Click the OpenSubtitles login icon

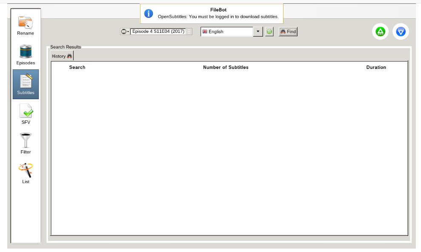tap(269, 31)
